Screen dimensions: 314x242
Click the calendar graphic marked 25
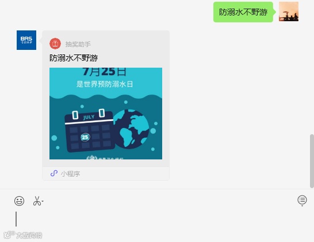coord(89,131)
